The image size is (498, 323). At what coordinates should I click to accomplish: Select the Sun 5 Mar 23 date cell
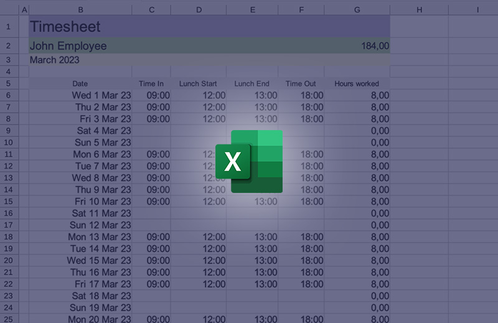pyautogui.click(x=80, y=143)
